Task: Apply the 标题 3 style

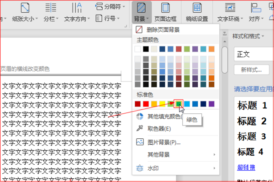Action: [252, 136]
